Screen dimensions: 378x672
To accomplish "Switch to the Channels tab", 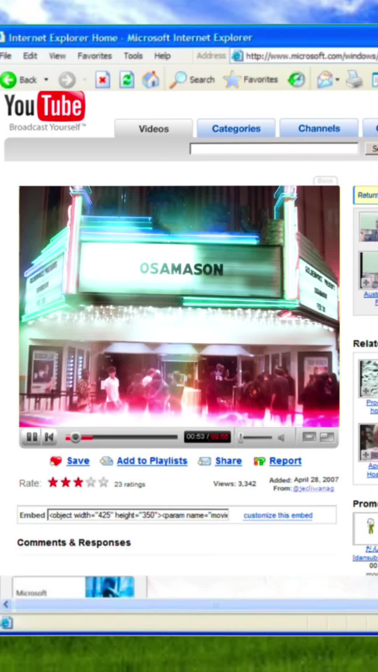I will pos(319,128).
